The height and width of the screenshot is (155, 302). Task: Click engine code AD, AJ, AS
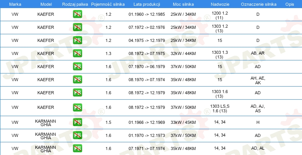258,108
